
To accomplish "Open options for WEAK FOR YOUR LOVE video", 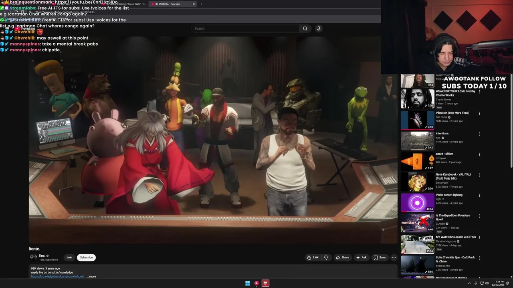I will point(480,92).
